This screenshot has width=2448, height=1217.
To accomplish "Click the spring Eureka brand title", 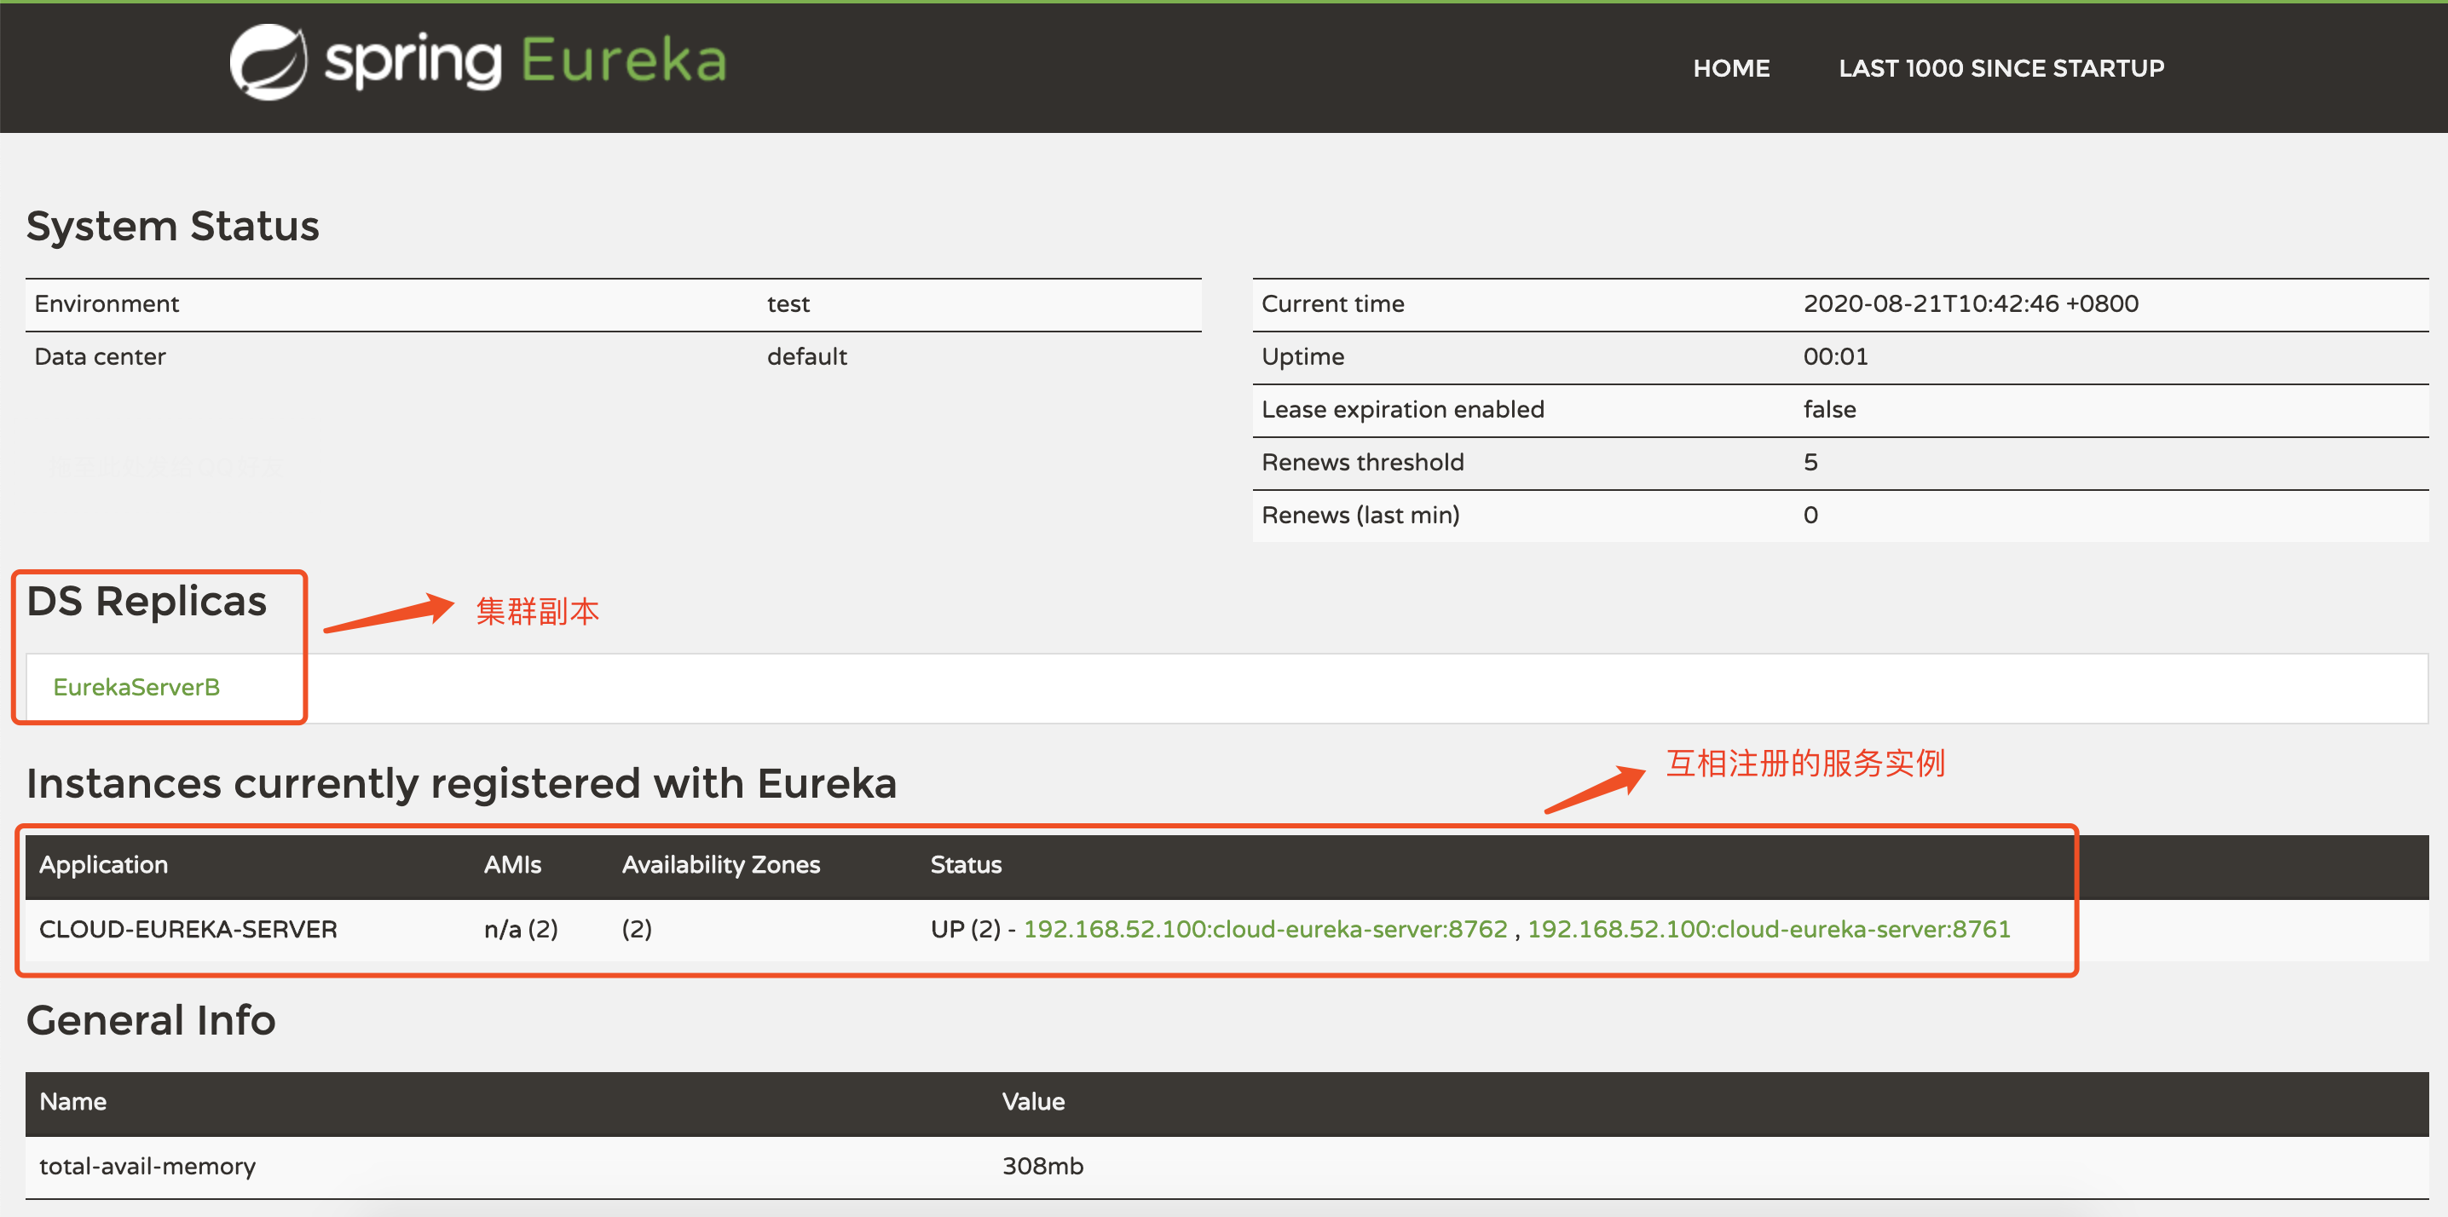I will pyautogui.click(x=527, y=61).
